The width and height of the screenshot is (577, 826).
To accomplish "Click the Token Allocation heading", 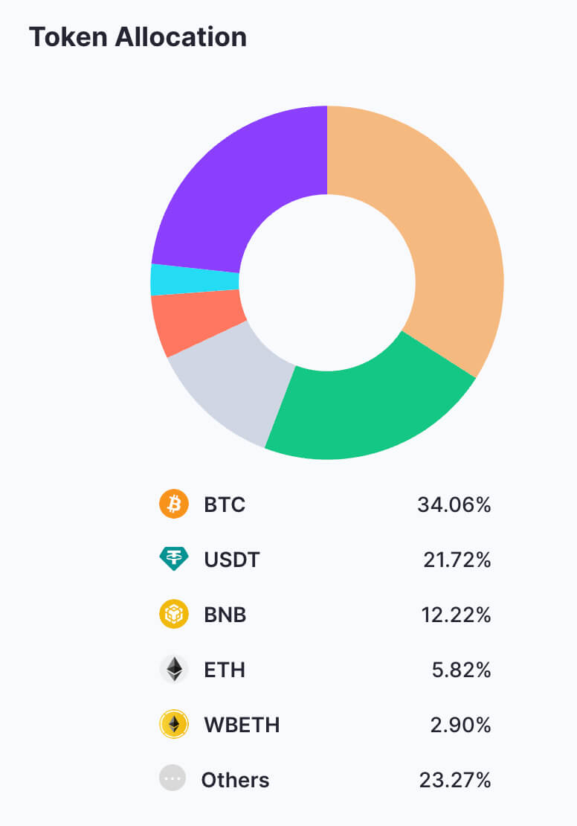I will point(138,37).
